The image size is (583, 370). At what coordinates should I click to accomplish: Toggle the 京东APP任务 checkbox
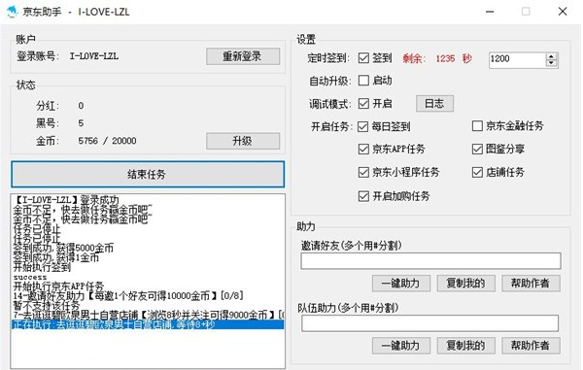click(363, 150)
